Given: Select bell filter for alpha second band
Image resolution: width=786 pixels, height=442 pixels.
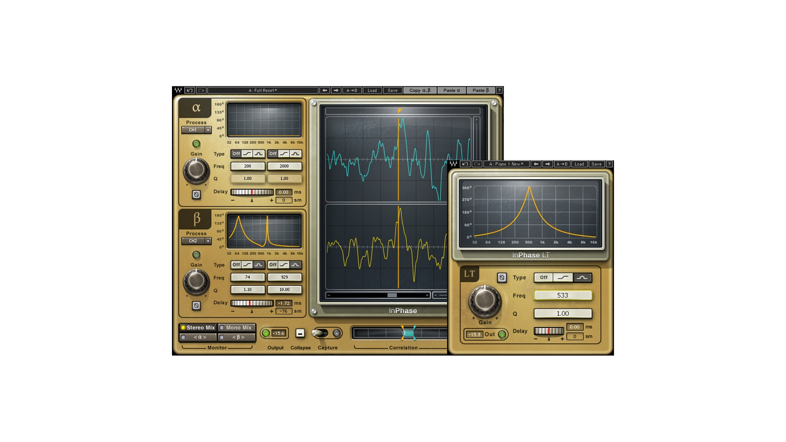Looking at the screenshot, I should (x=296, y=154).
